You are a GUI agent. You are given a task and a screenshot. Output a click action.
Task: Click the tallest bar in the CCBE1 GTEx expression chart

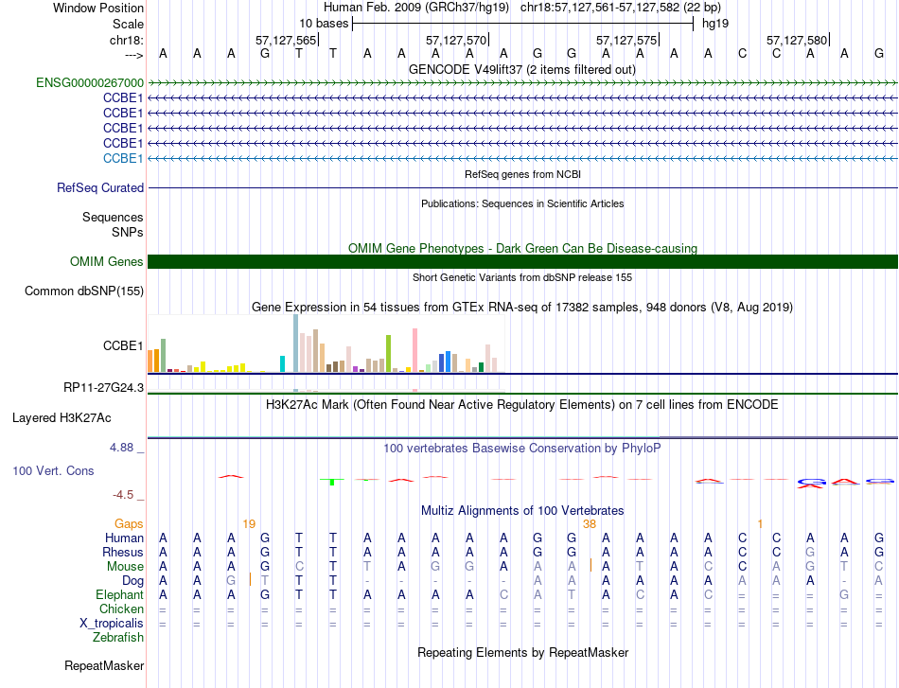296,344
